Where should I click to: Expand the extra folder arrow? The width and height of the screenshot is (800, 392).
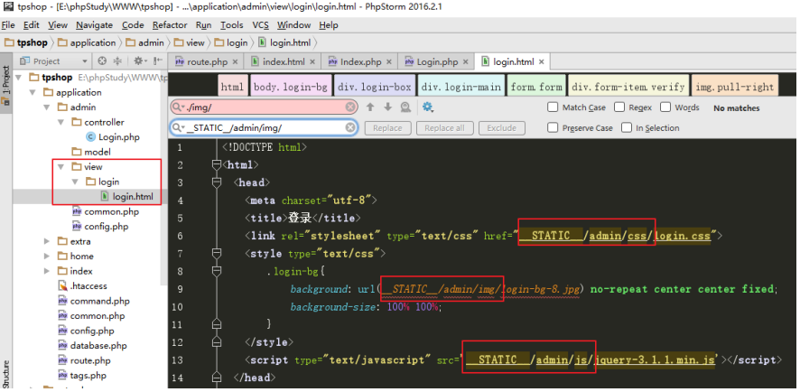[x=47, y=241]
